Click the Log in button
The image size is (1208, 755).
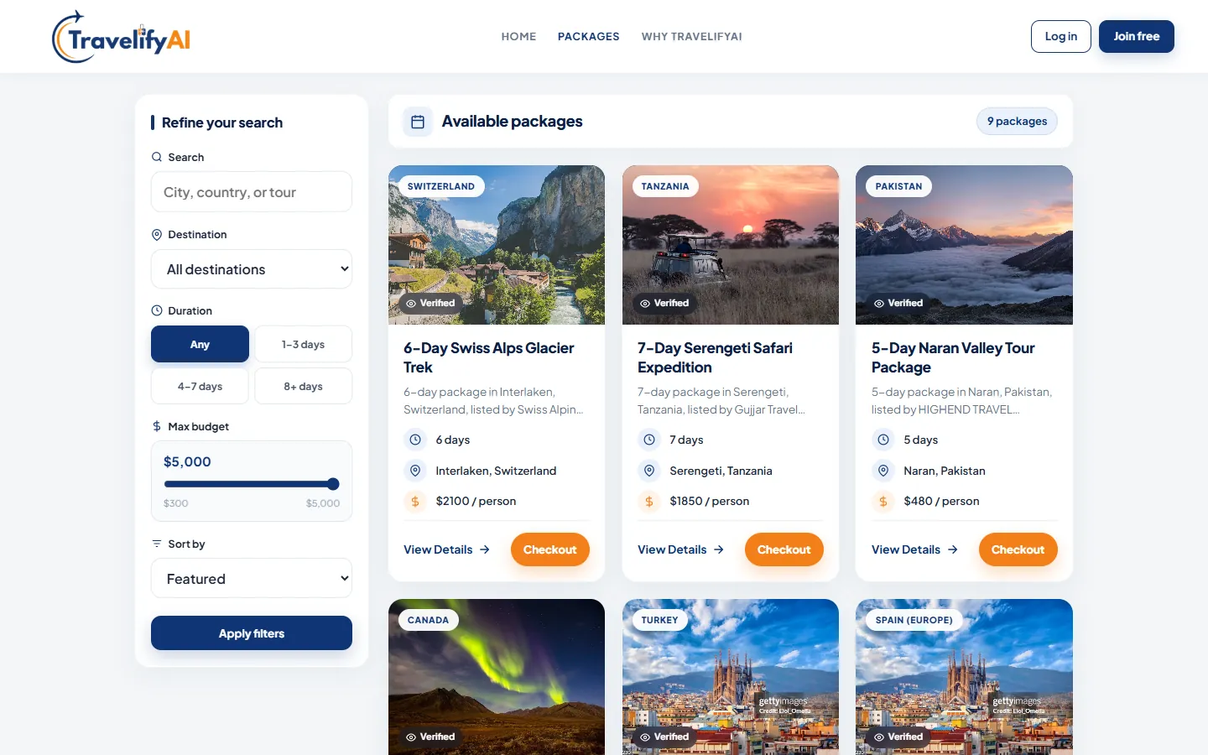coord(1061,37)
